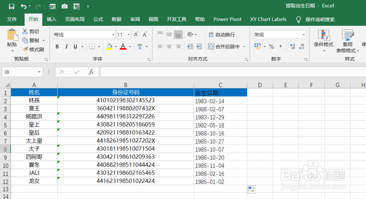Open the number format combo box 常规
Image resolution: width=366 pixels, height=199 pixels.
pos(279,35)
